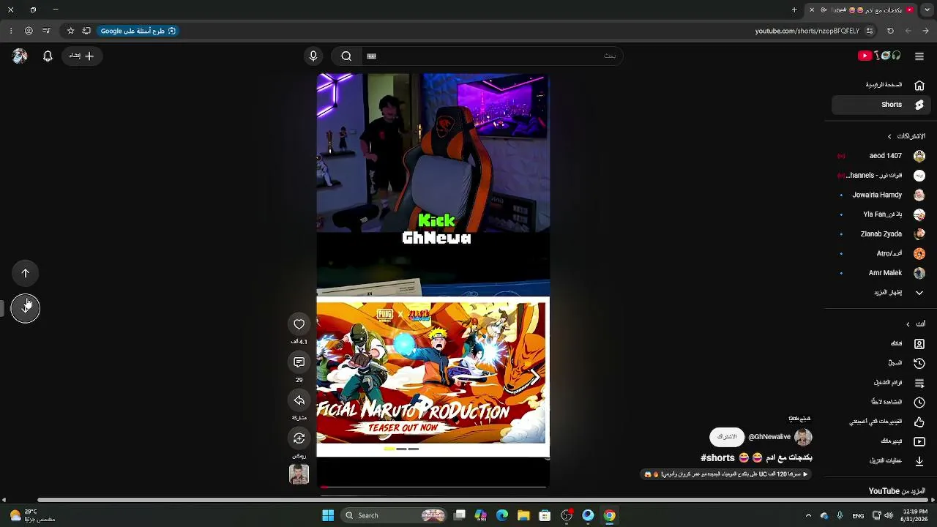Open the Your videos item in the sidebar
The height and width of the screenshot is (527, 937).
tap(881, 441)
